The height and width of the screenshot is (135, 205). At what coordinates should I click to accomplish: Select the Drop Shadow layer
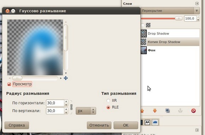[170, 34]
